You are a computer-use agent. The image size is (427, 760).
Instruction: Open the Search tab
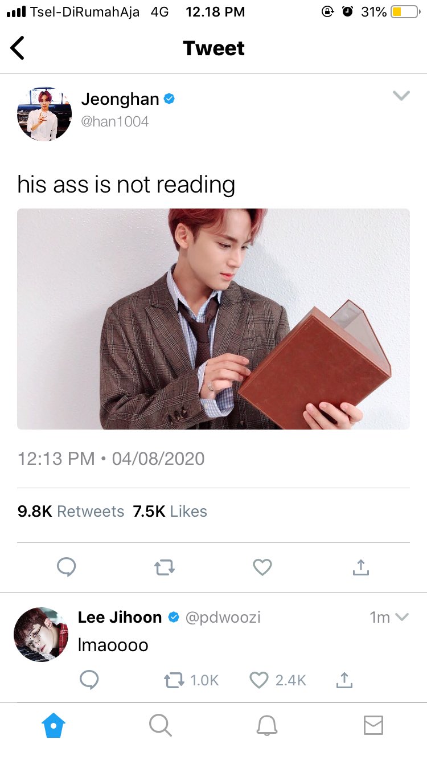click(x=160, y=725)
